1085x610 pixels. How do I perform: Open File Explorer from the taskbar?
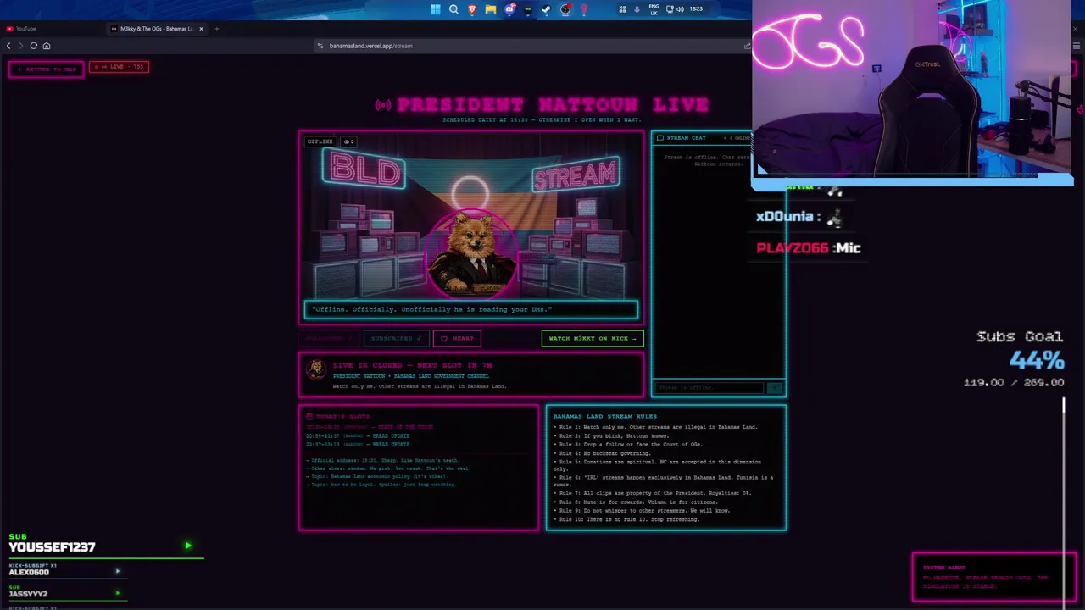point(491,9)
